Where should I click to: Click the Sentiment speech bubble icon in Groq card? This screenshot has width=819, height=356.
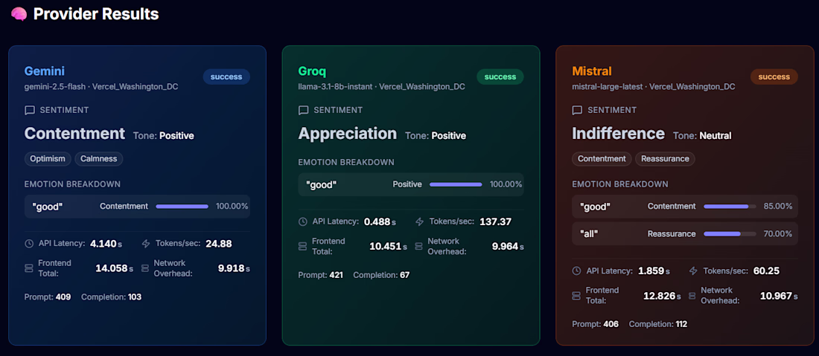pyautogui.click(x=304, y=111)
